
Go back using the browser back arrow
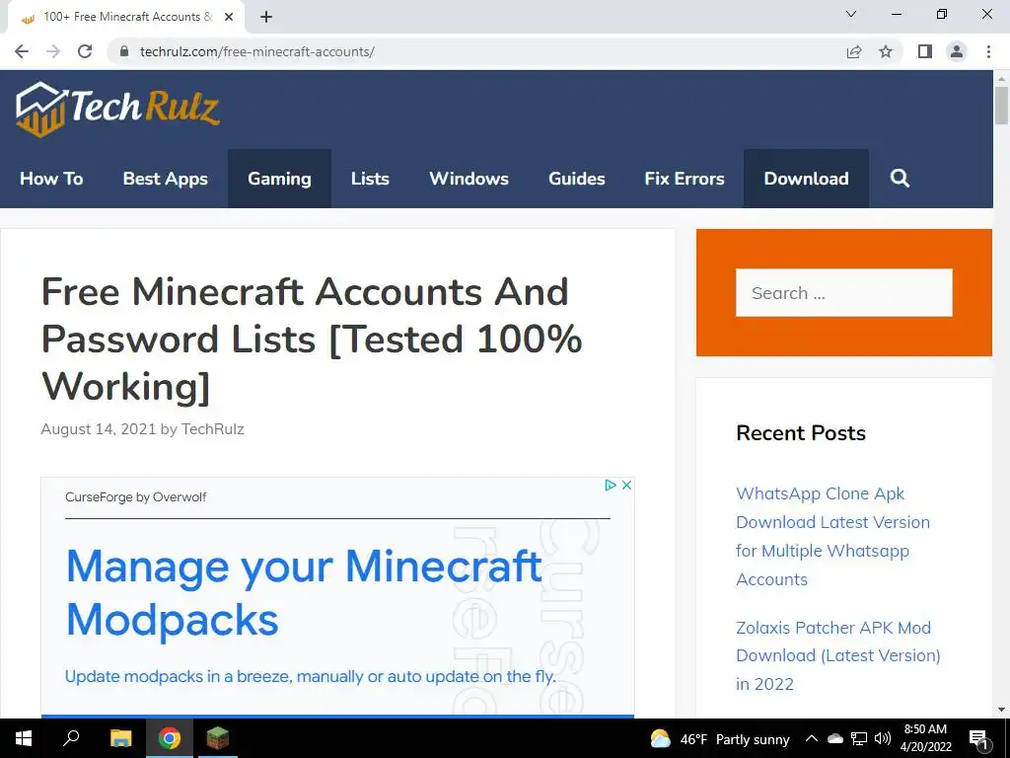click(x=22, y=51)
